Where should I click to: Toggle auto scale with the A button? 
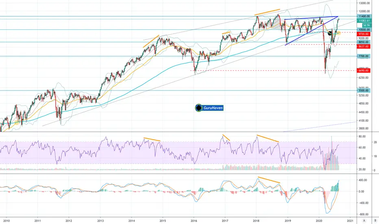364,220
